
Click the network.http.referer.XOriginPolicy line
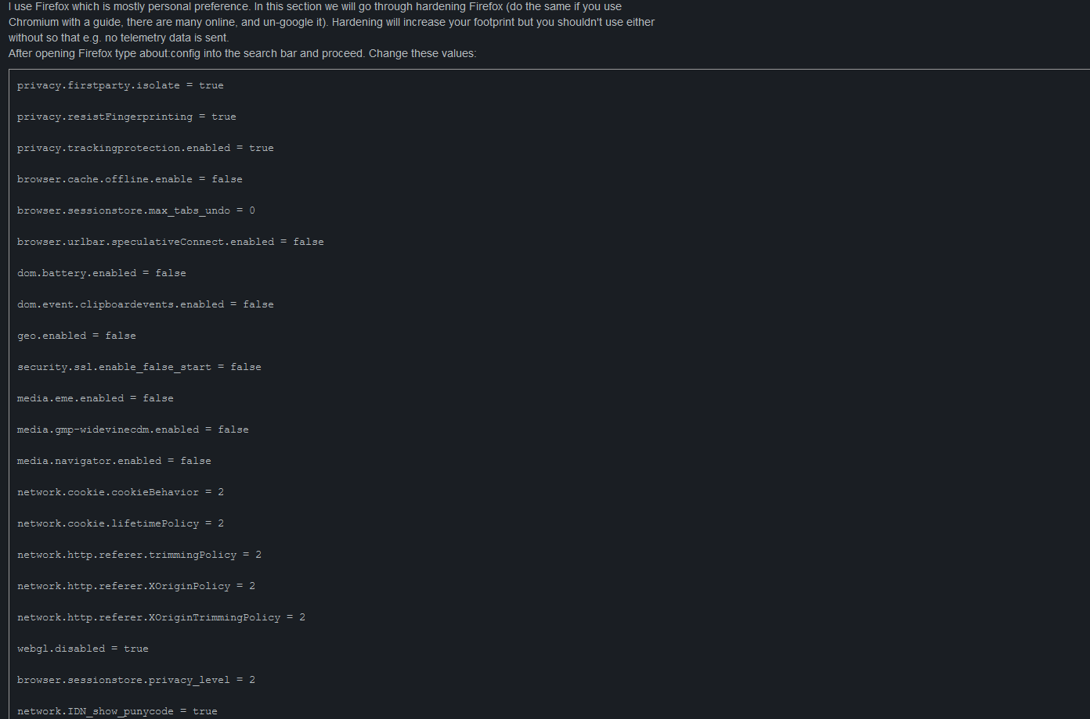[x=135, y=586]
